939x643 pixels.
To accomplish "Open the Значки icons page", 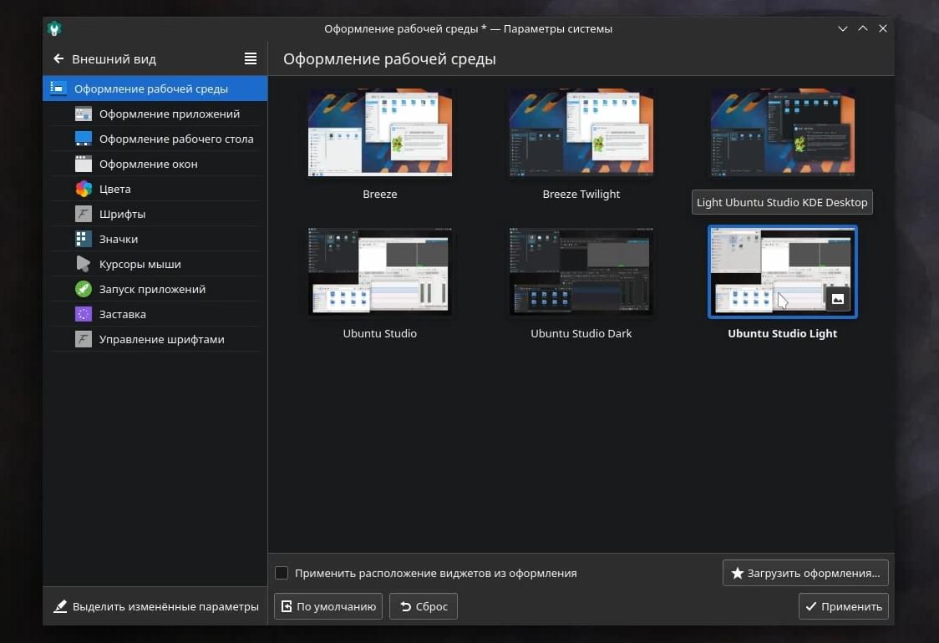I will 155,240.
